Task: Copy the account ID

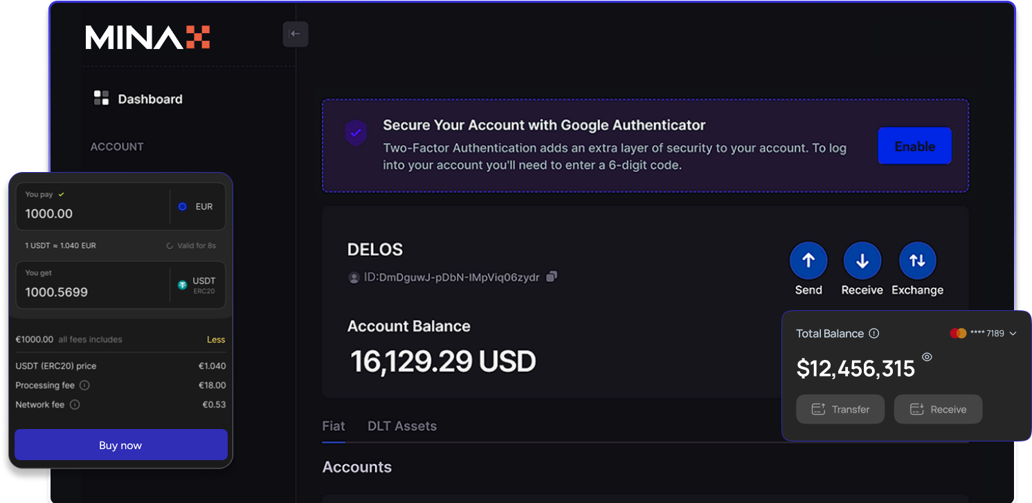Action: point(552,277)
